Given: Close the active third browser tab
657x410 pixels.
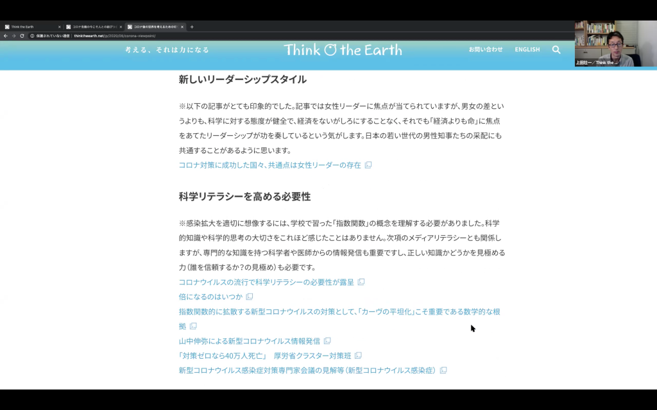Looking at the screenshot, I should (182, 27).
